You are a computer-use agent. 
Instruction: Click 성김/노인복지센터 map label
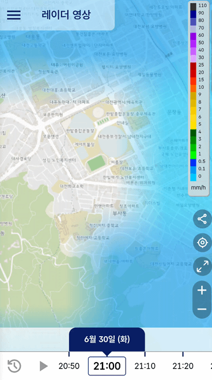coord(59,161)
